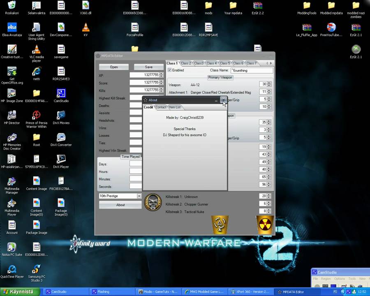Screen dimensions: 370x296
Task: Click the Save button in MPDATA Editor
Action: point(149,67)
